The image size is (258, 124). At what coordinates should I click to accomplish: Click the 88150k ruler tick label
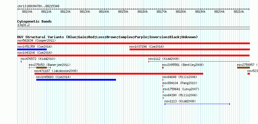(x=123, y=12)
